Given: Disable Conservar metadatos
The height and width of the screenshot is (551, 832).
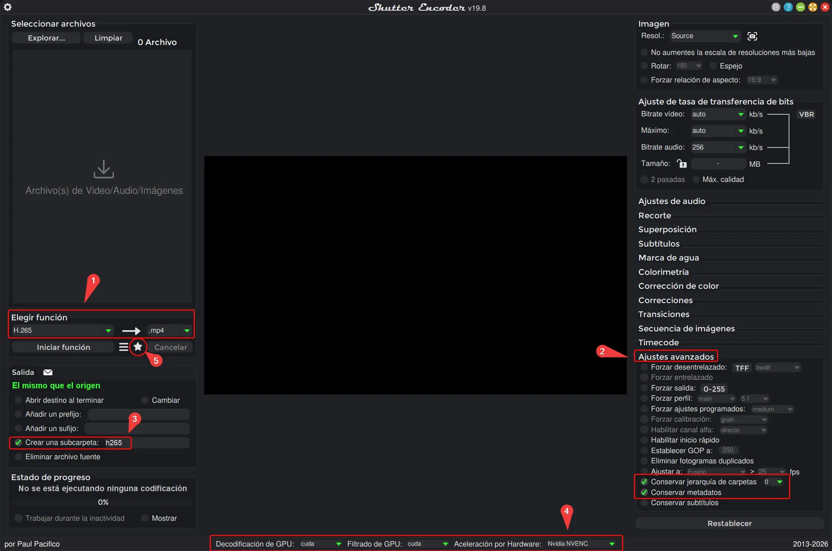Looking at the screenshot, I should (x=644, y=492).
